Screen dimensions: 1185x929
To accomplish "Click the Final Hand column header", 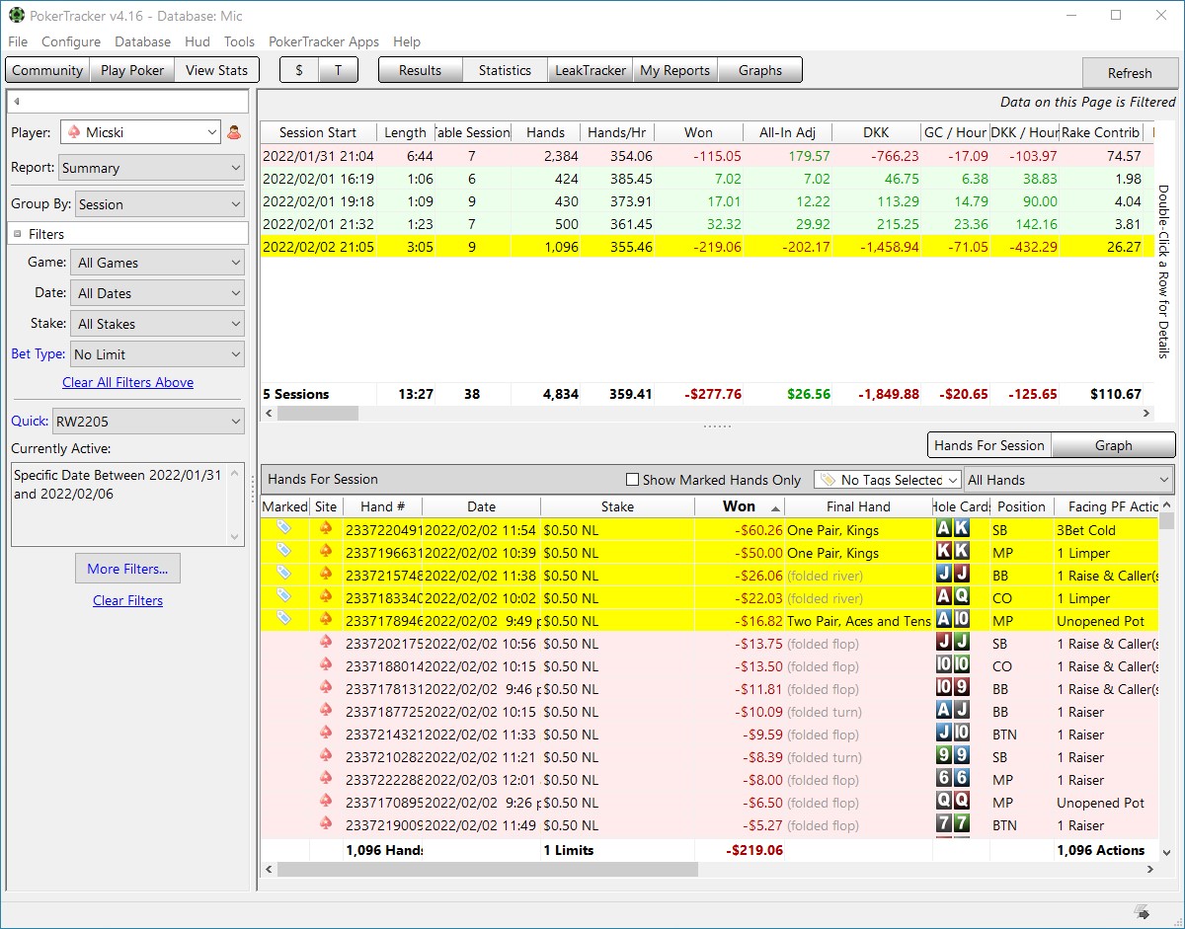I will click(858, 506).
